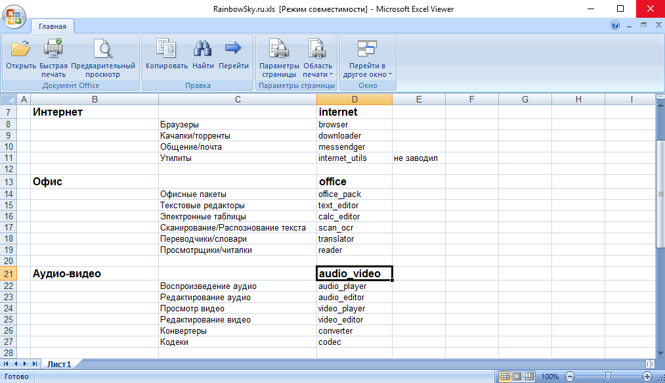Screen dimensions: 665x383
Task: Select cell Конвертеры
Action: [238, 331]
